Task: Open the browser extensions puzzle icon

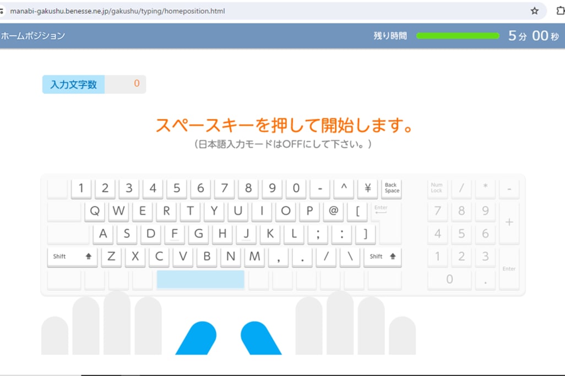Action: (x=560, y=11)
